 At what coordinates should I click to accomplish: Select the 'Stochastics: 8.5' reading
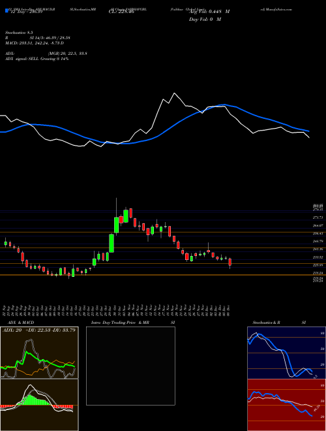point(19,33)
